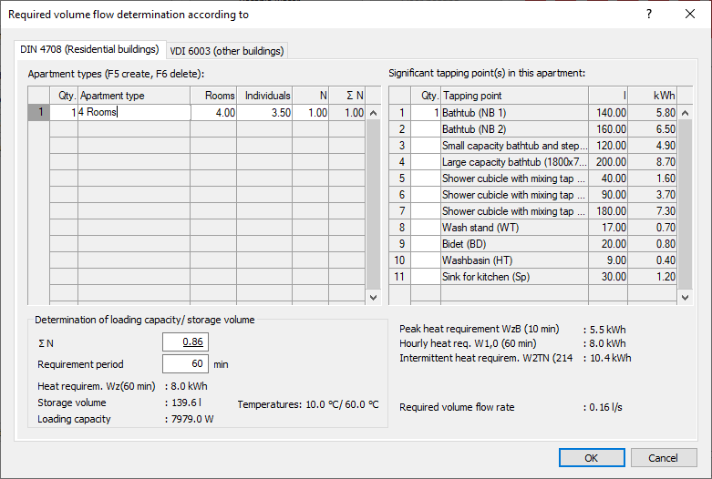Select tapping point 'Bidet (BD)'

pyautogui.click(x=514, y=243)
